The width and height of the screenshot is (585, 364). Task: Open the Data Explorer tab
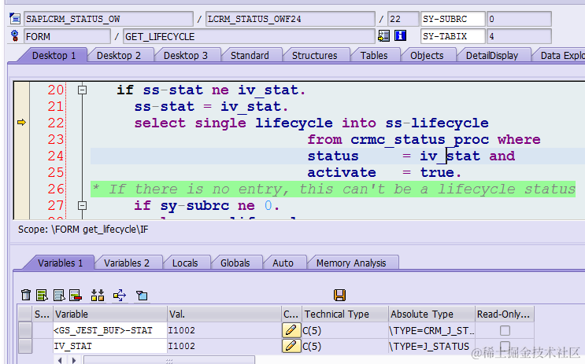[562, 56]
